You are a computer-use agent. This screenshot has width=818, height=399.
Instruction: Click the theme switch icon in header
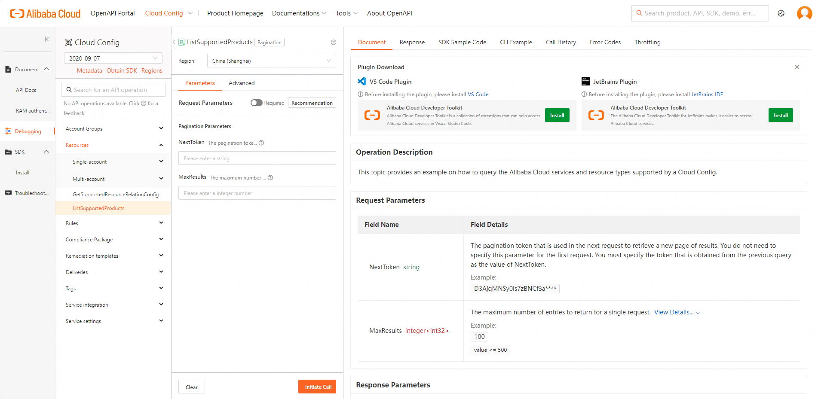781,13
